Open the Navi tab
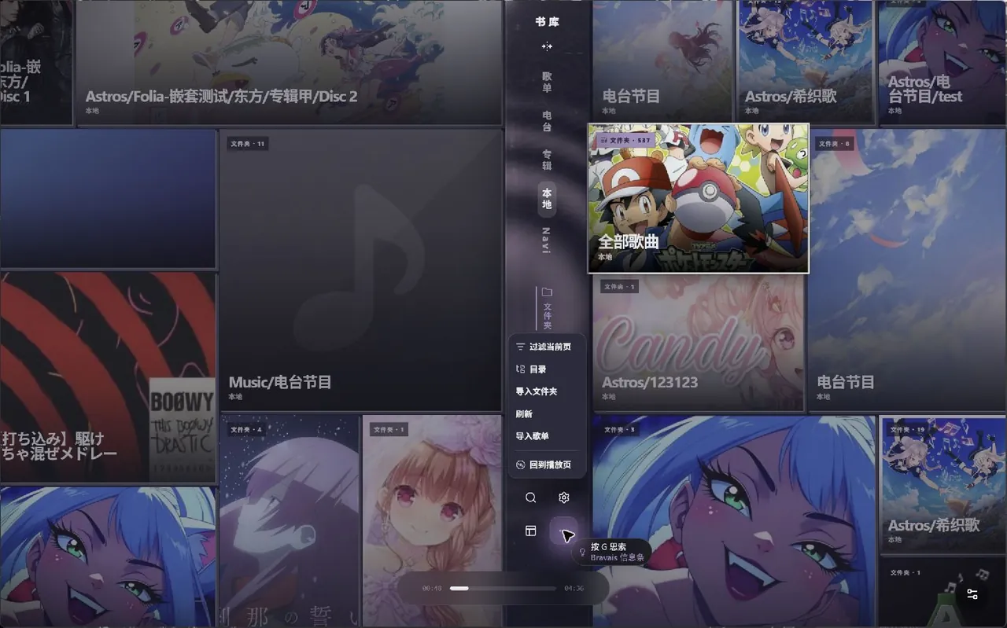The image size is (1007, 628). pyautogui.click(x=547, y=241)
